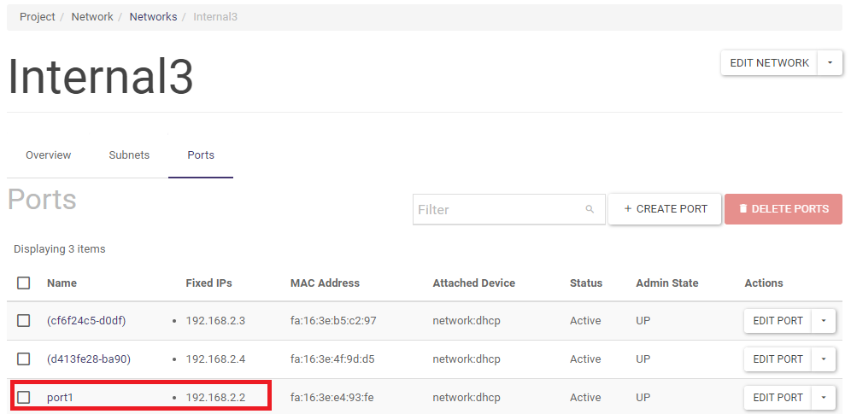Tick checkbox for port cf6f24c5-d0df

tap(24, 321)
